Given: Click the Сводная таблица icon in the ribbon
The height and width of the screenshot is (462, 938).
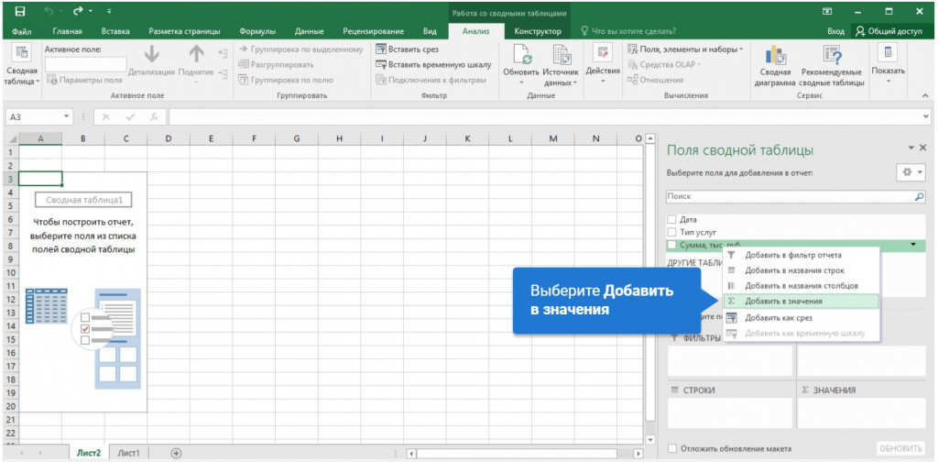Looking at the screenshot, I should click(x=22, y=52).
